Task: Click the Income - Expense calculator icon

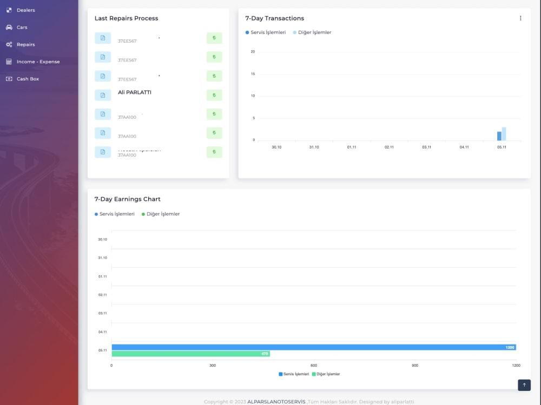Action: [9, 62]
